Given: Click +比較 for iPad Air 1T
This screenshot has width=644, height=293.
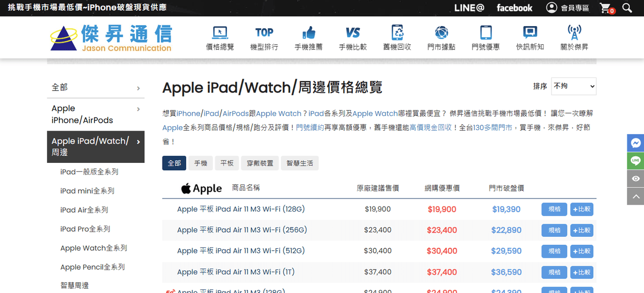Looking at the screenshot, I should (x=582, y=272).
